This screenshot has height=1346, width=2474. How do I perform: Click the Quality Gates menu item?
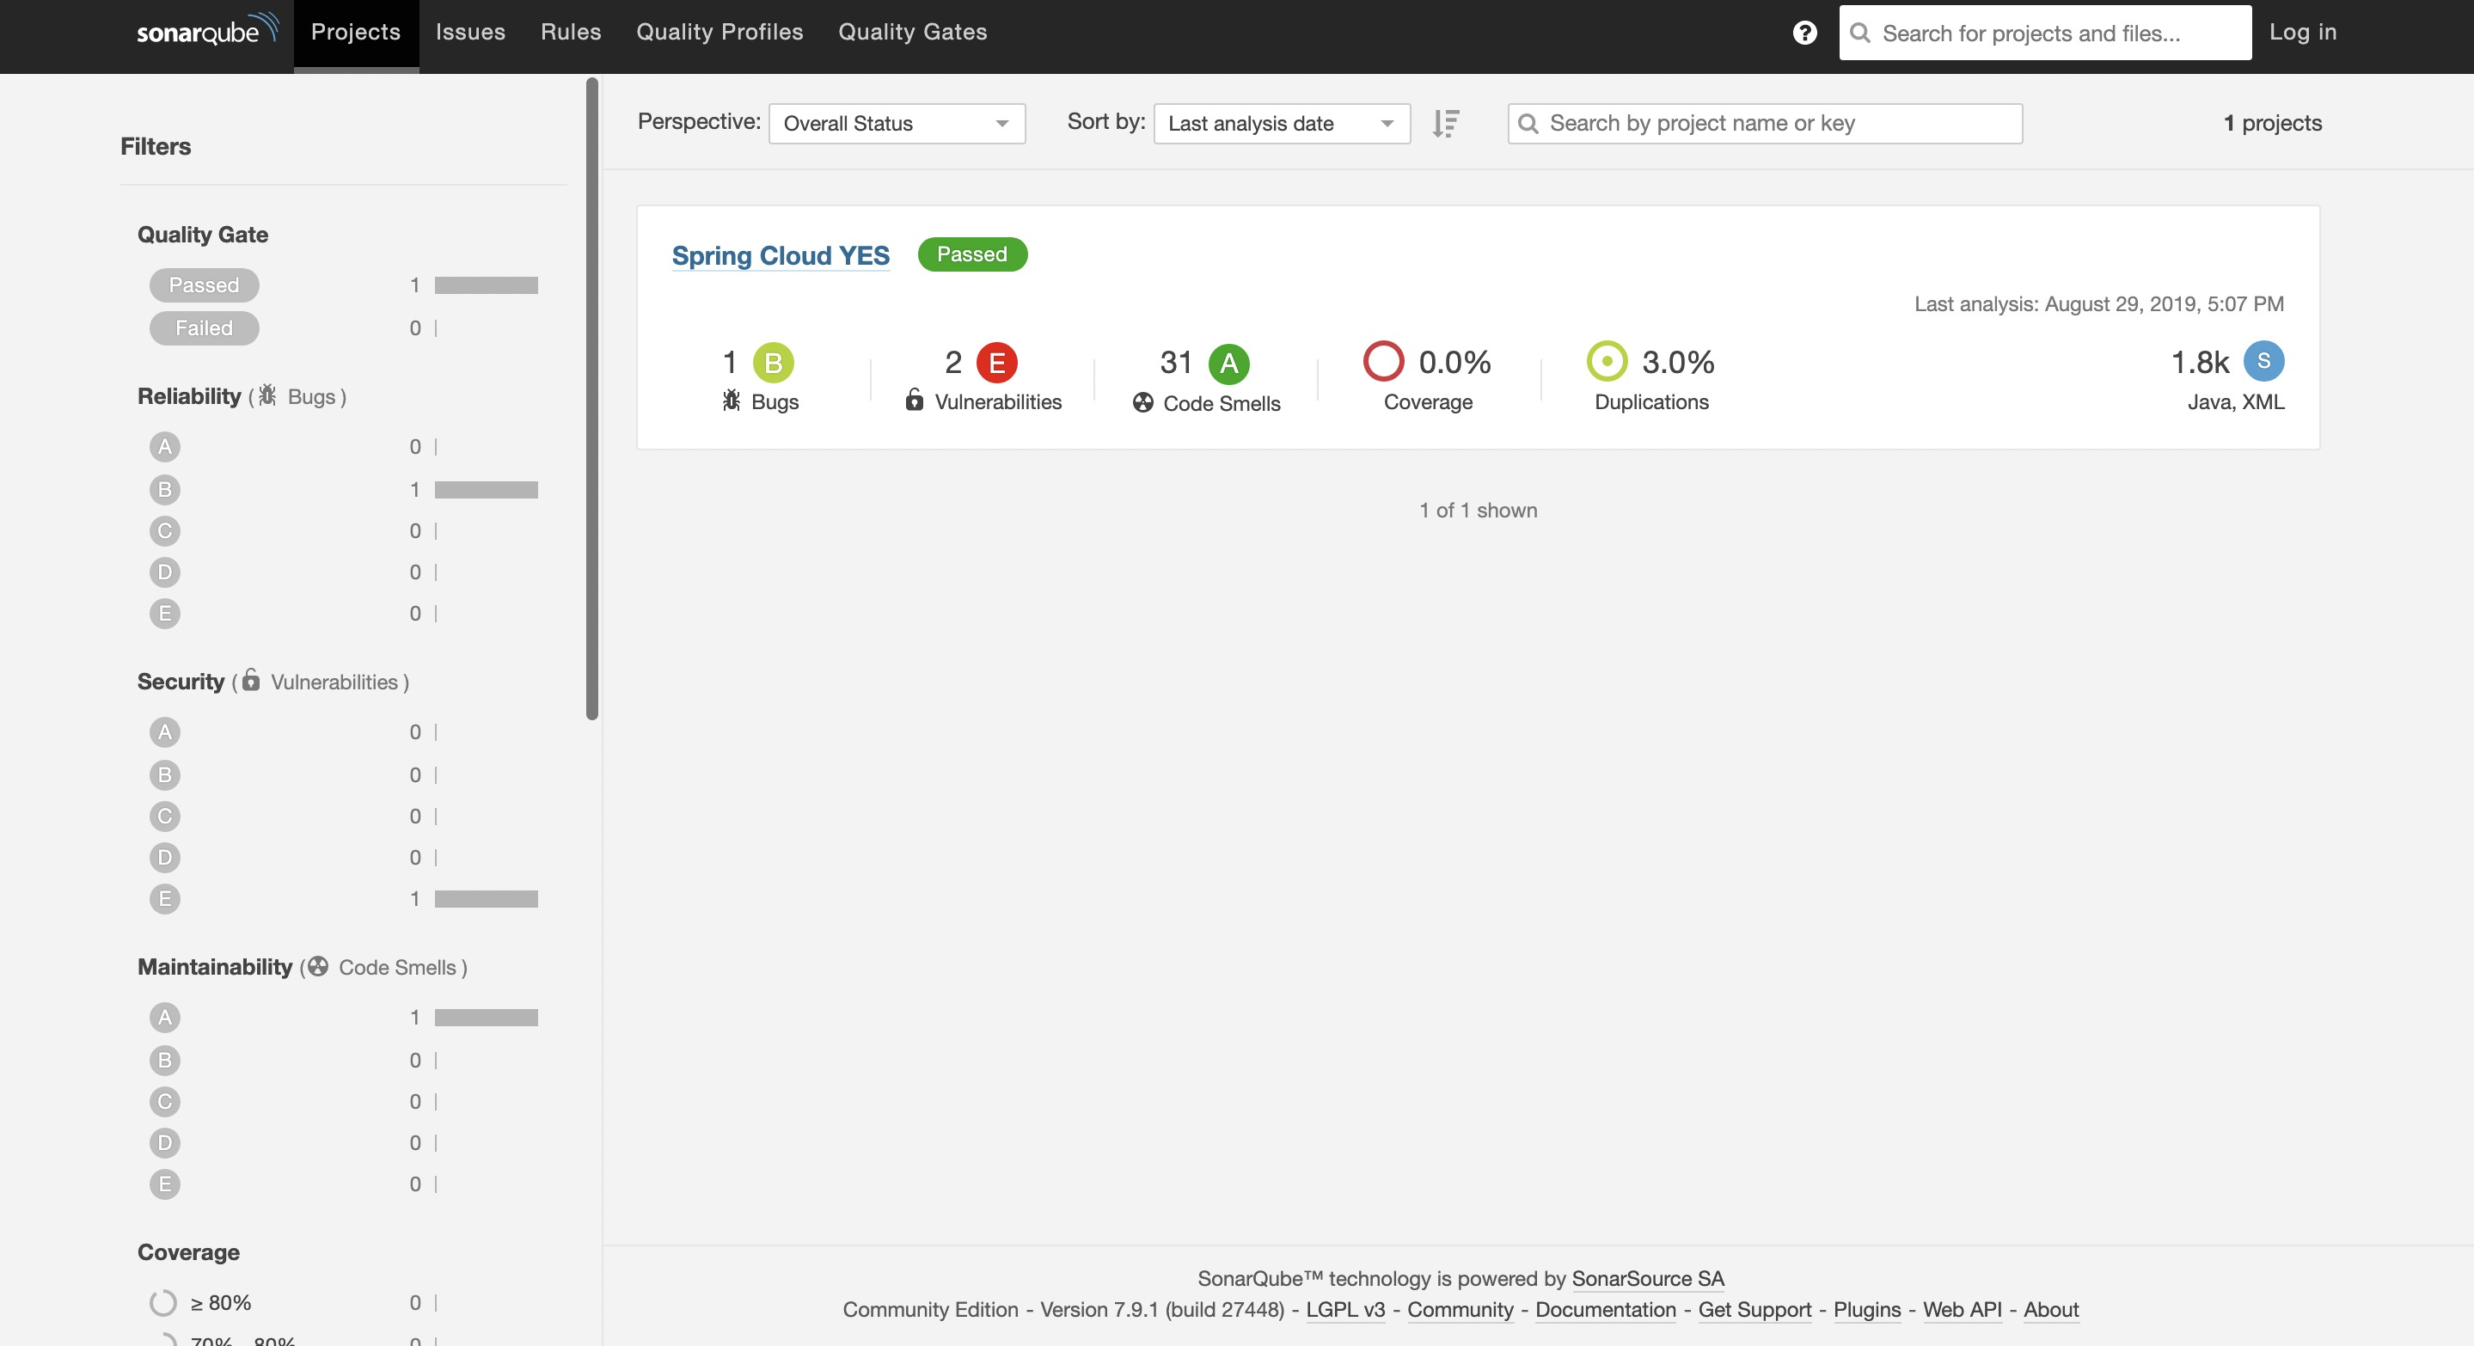coord(911,32)
